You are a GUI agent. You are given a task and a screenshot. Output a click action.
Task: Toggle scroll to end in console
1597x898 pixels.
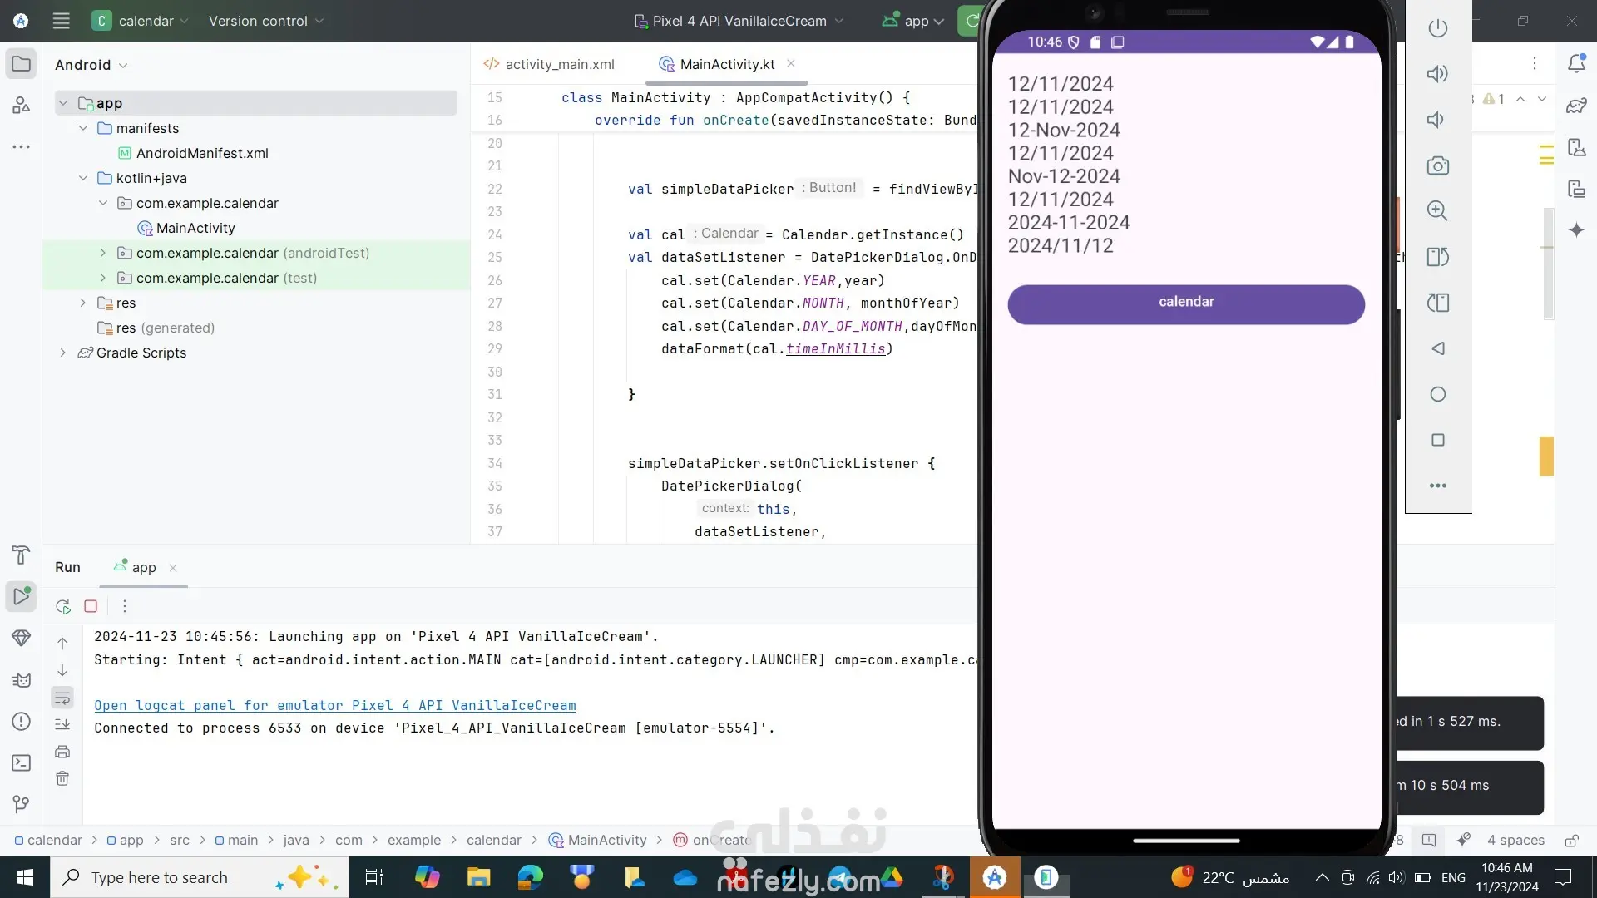(x=62, y=724)
